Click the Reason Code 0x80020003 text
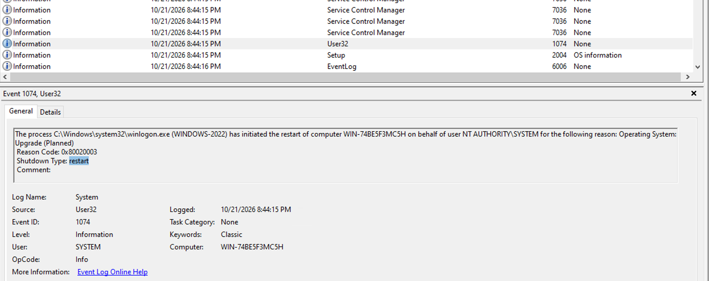The image size is (710, 281). coord(57,152)
